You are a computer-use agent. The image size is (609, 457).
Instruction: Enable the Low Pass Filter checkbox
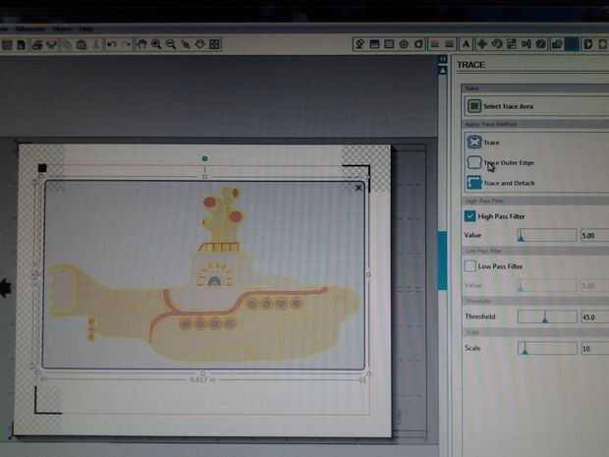tap(470, 266)
